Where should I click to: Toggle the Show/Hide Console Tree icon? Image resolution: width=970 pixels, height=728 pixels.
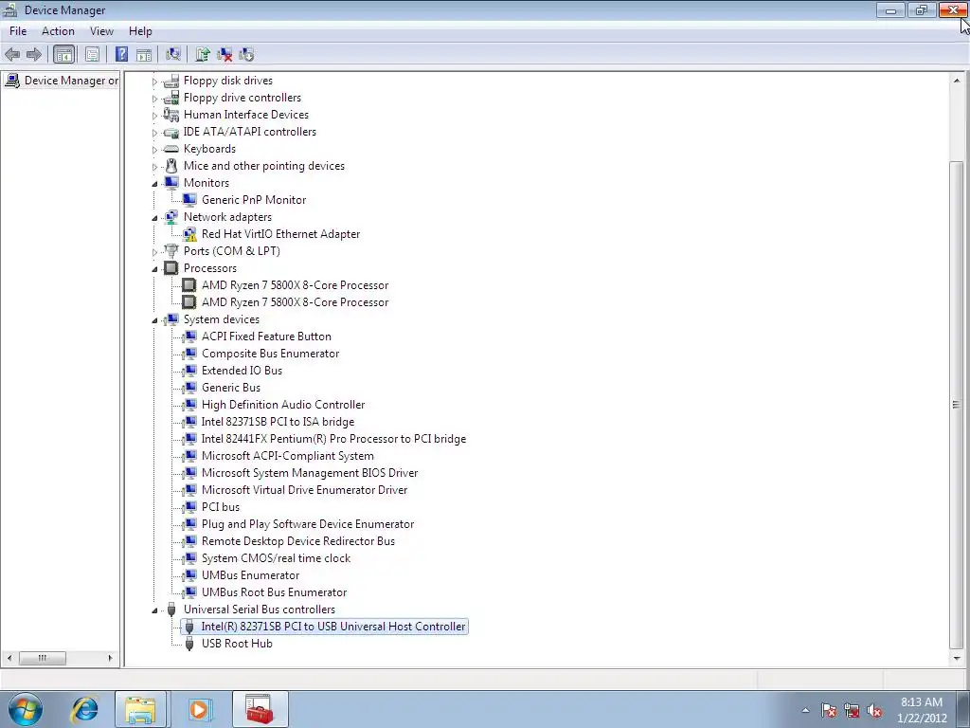63,54
